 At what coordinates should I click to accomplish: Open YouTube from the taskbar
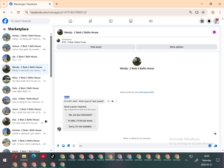point(43,156)
